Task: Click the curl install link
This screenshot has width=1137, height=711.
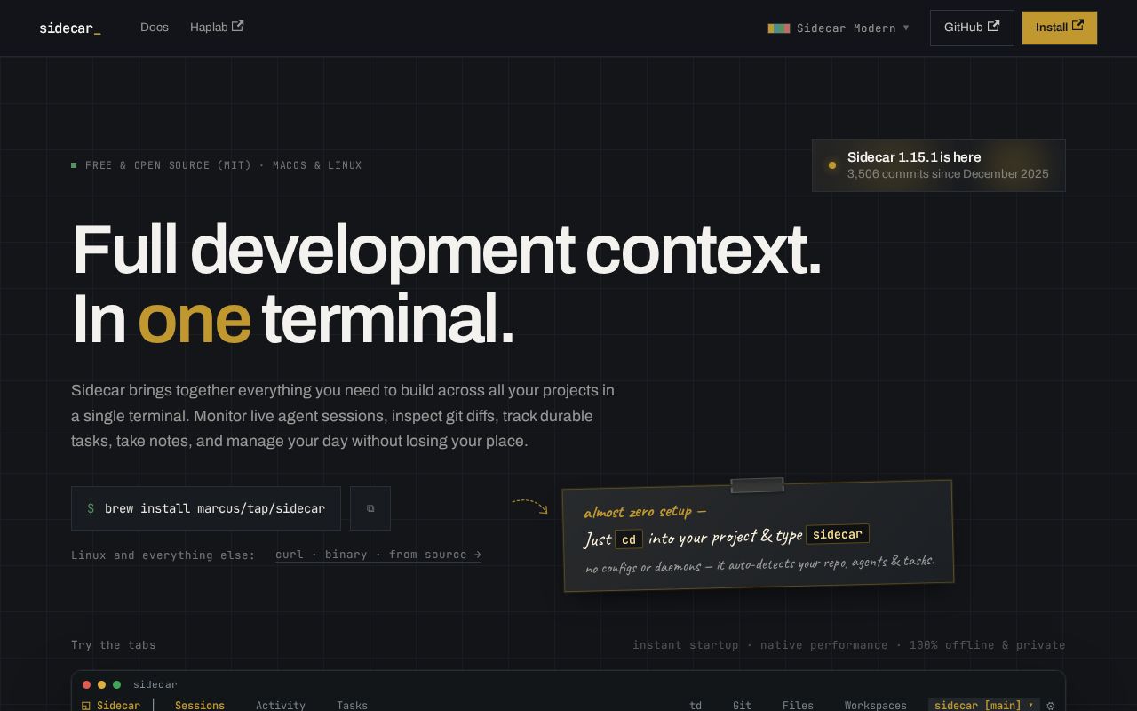Action: tap(290, 555)
